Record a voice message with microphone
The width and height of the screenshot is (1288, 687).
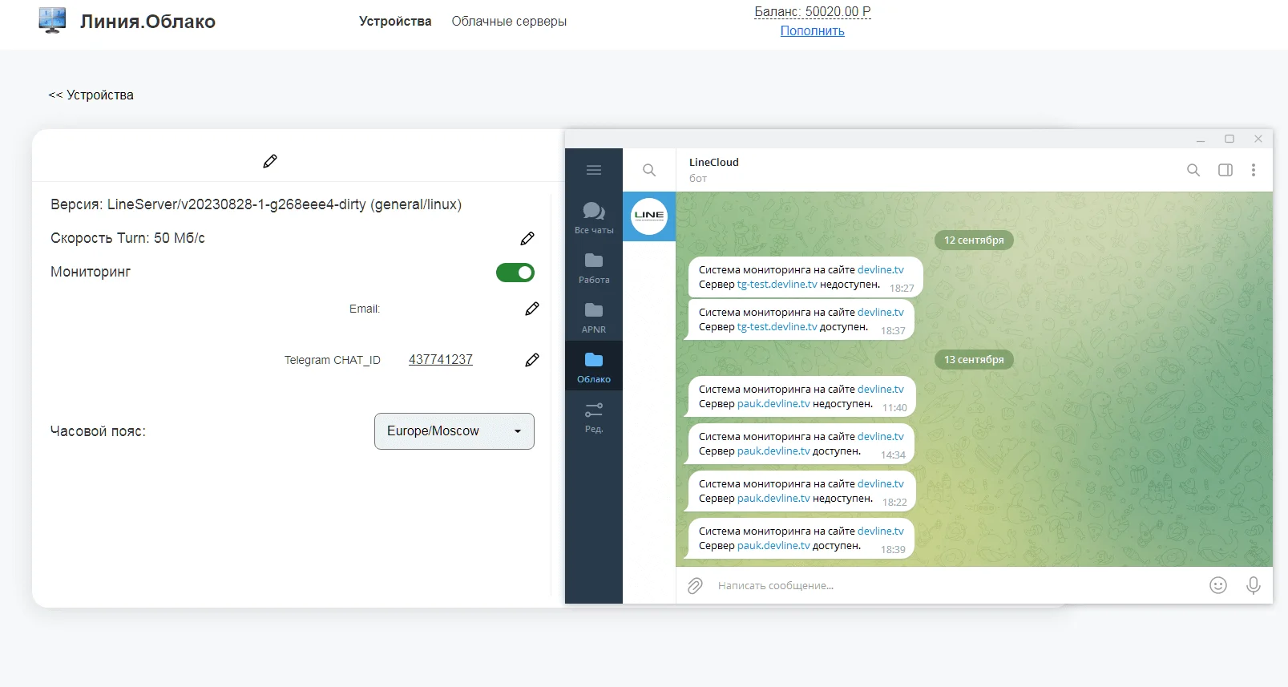tap(1253, 586)
